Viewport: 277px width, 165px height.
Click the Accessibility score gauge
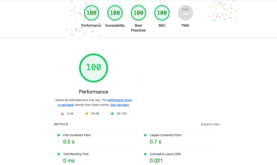115,13
